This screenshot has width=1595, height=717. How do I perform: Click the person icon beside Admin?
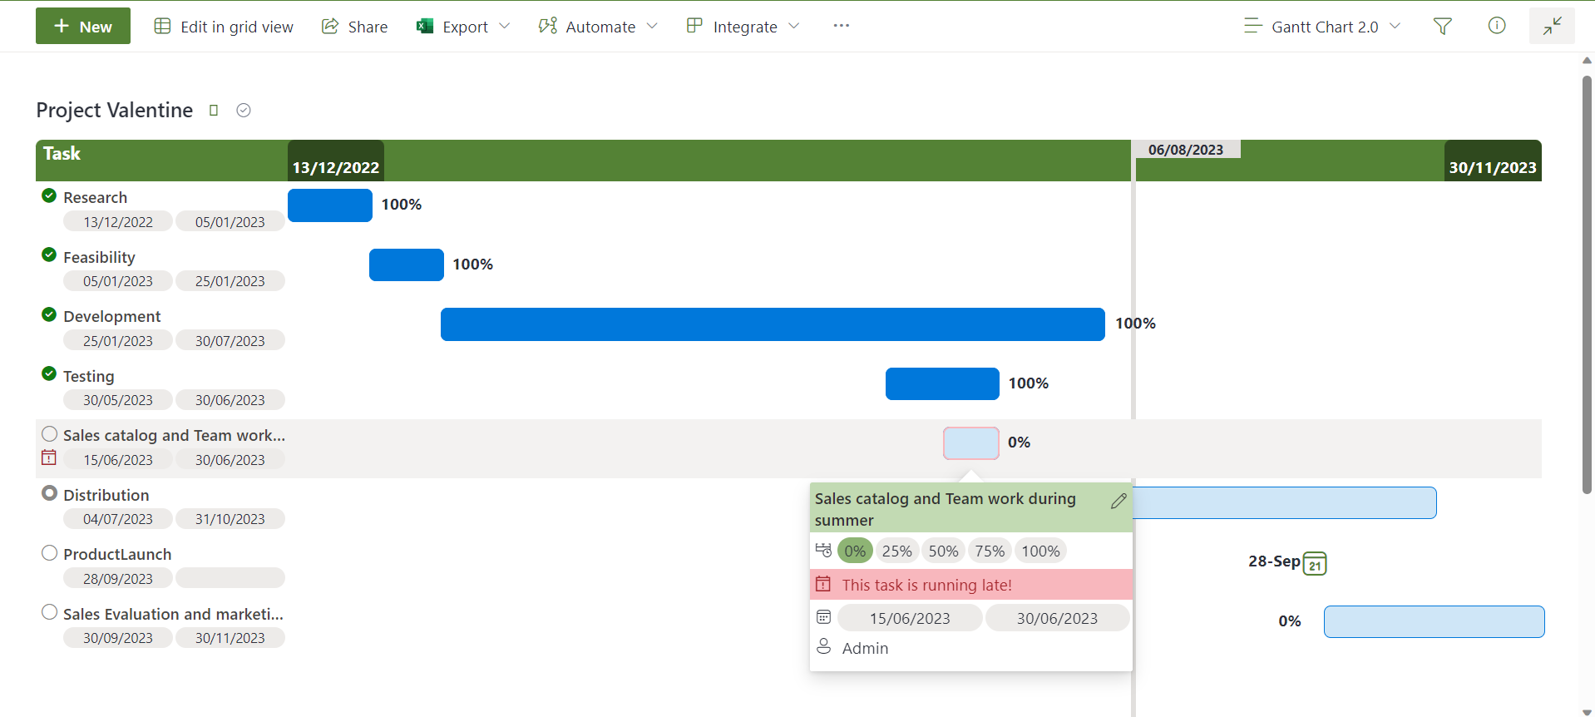823,647
